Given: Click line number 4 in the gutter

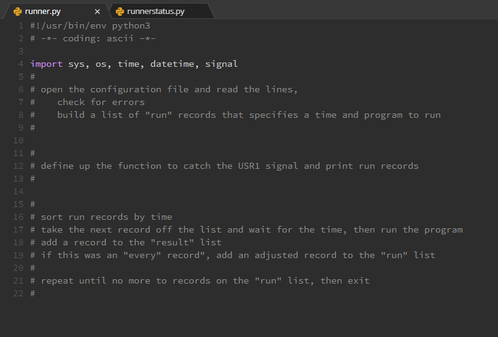Looking at the screenshot, I should coord(21,64).
